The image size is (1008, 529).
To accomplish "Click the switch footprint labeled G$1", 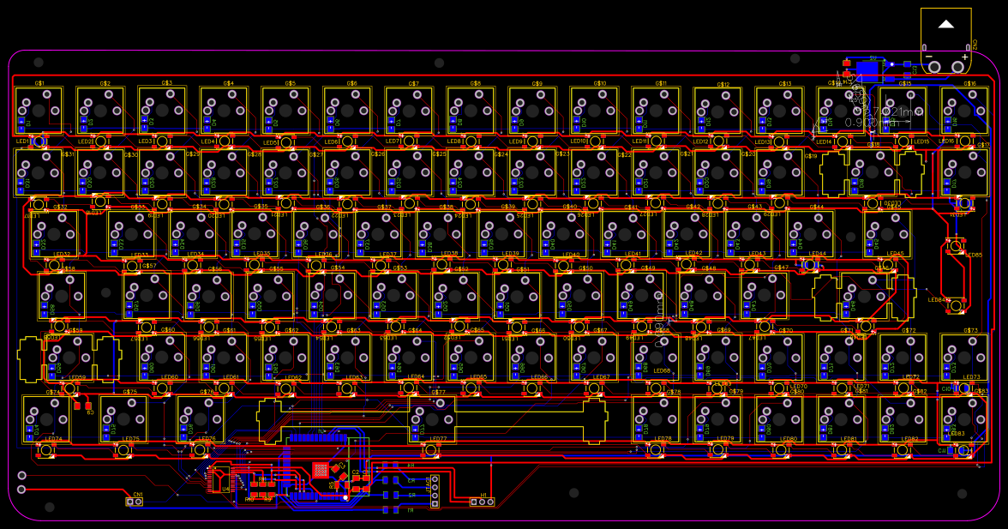I will 40,107.
